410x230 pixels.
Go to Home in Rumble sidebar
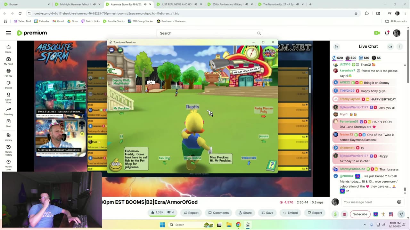(x=8, y=49)
